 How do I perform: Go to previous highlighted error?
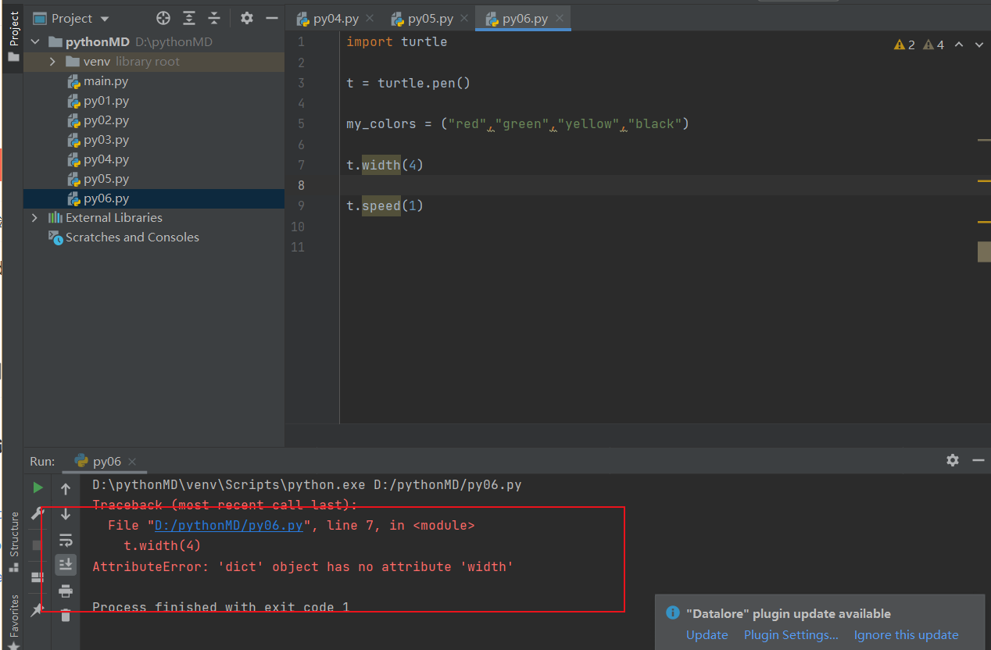pos(959,45)
